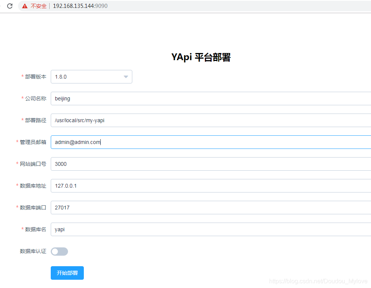Screen dimensions: 371x288
Task: Select the 网站端口号 field showing 3000
Action: coord(150,164)
